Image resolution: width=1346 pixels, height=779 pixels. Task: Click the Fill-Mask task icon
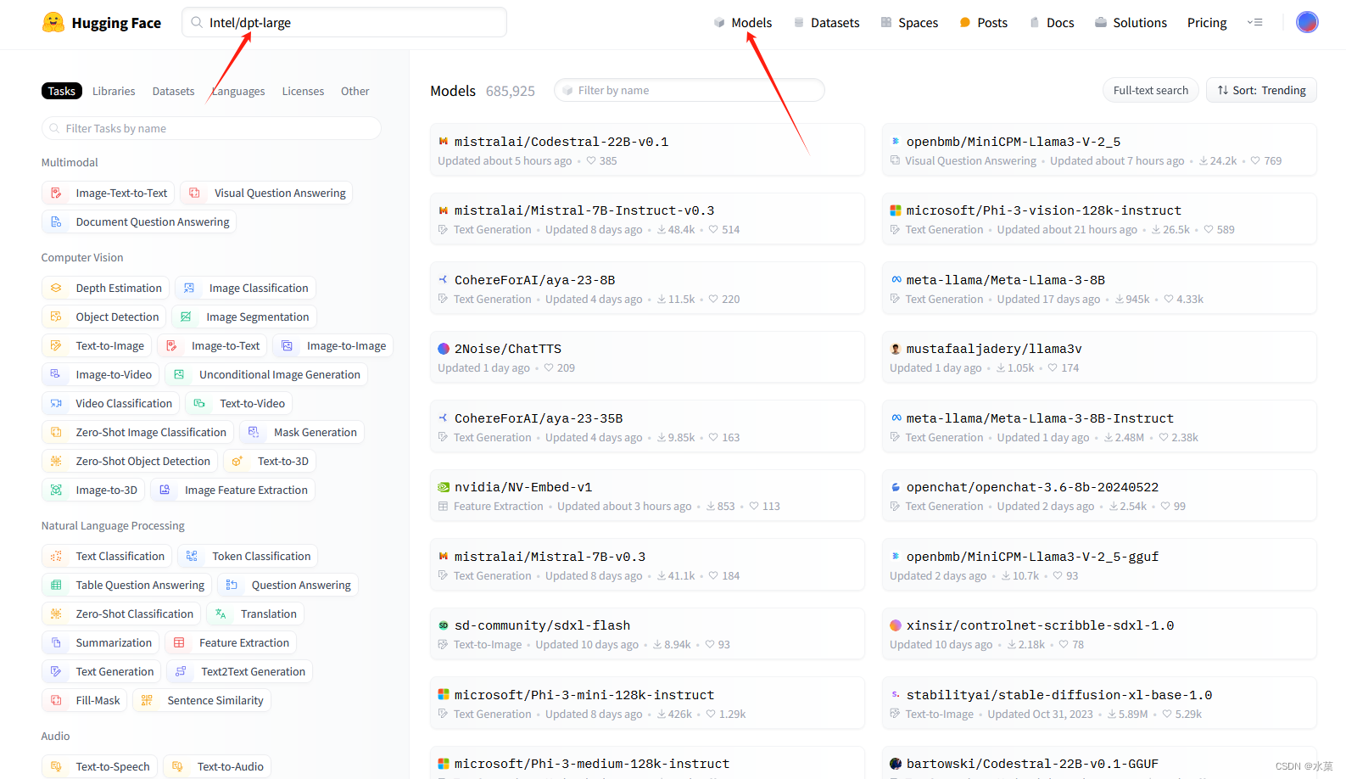point(56,700)
